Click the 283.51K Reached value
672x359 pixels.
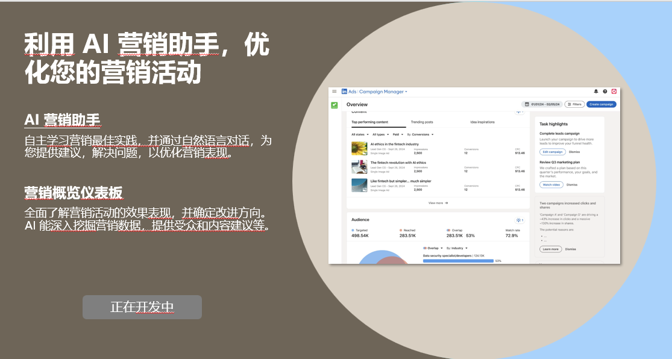[407, 236]
